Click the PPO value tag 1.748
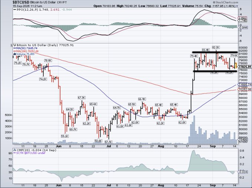This screenshot has height=188, width=252. (243, 21)
